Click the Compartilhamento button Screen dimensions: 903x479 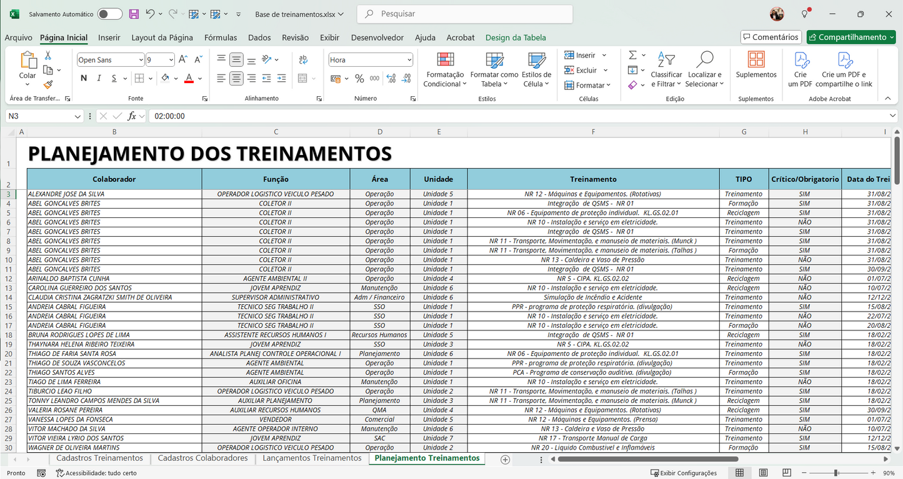(x=851, y=37)
